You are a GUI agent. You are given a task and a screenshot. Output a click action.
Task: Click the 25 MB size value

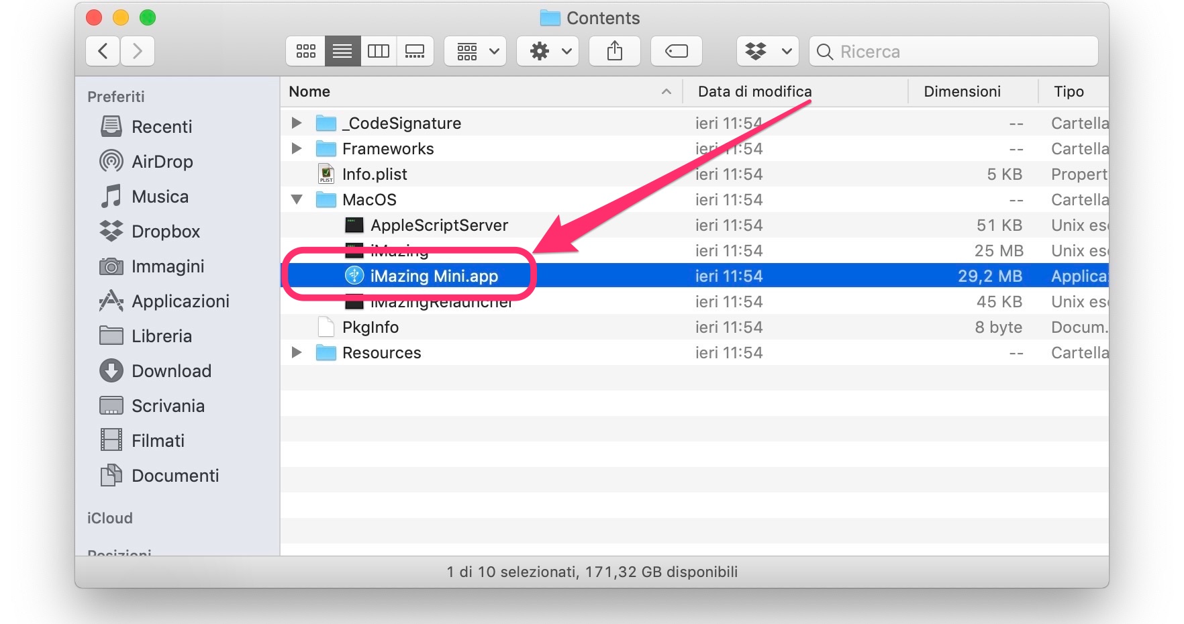[999, 251]
